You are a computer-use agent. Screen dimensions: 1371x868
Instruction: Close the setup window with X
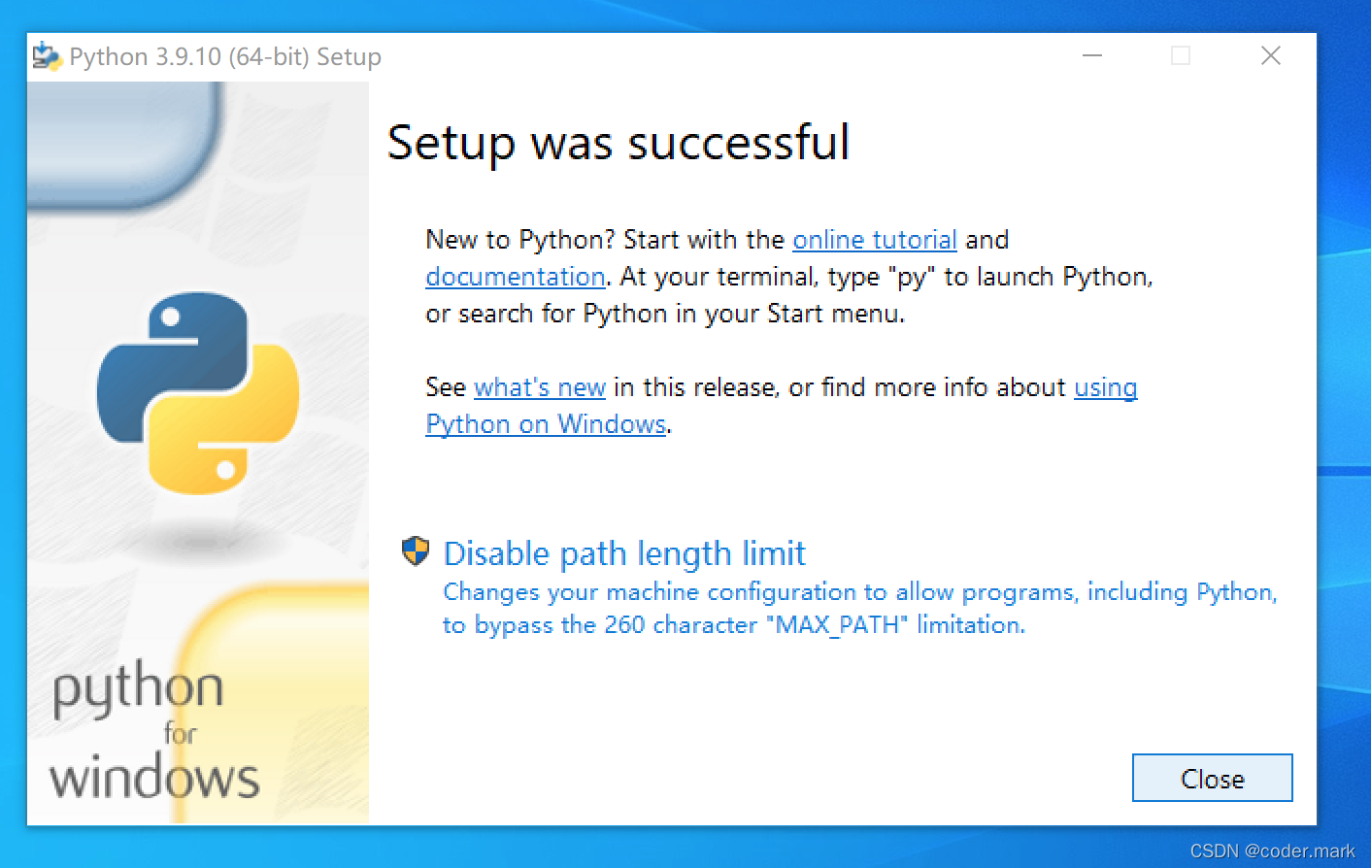[x=1270, y=56]
